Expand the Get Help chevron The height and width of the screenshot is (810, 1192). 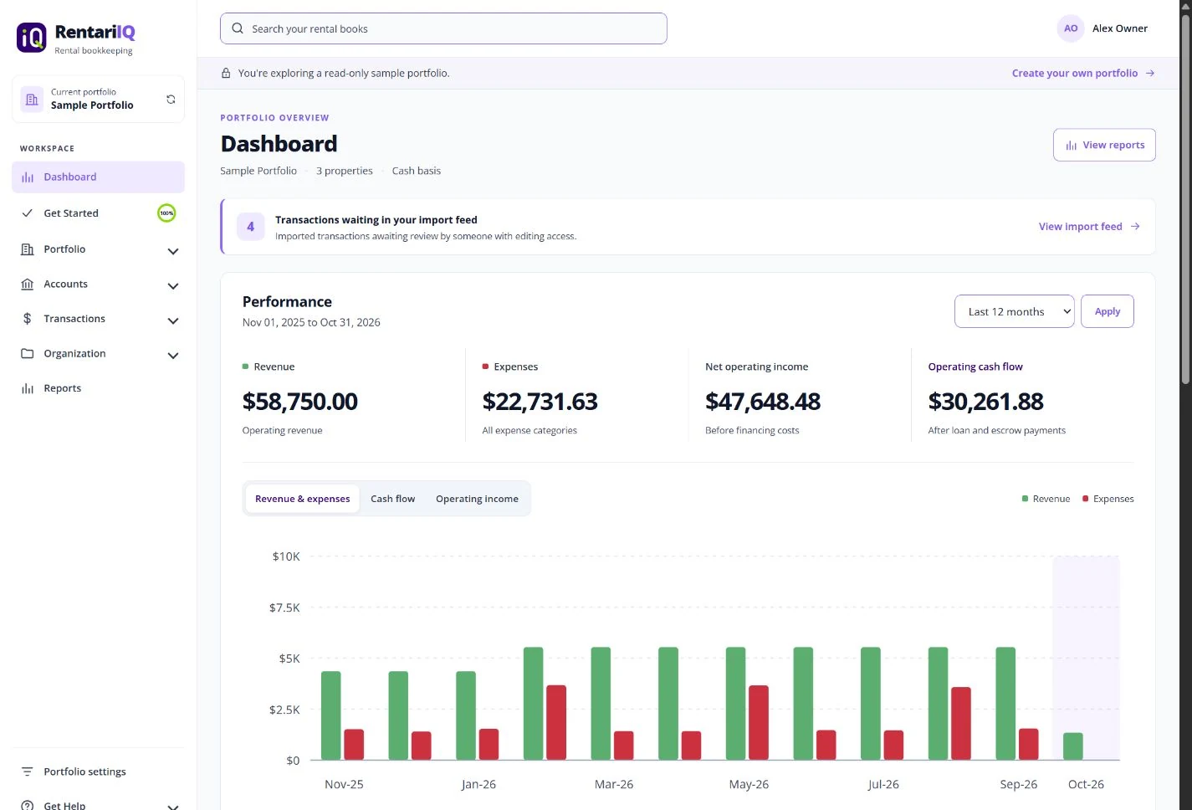tap(173, 807)
